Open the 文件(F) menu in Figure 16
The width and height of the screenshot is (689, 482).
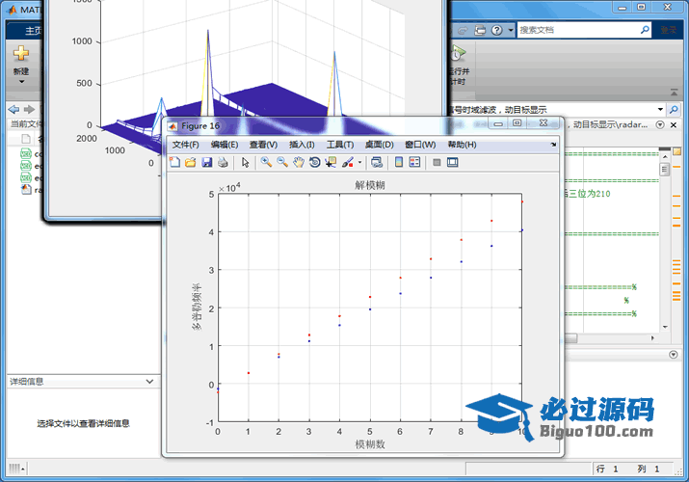[185, 145]
